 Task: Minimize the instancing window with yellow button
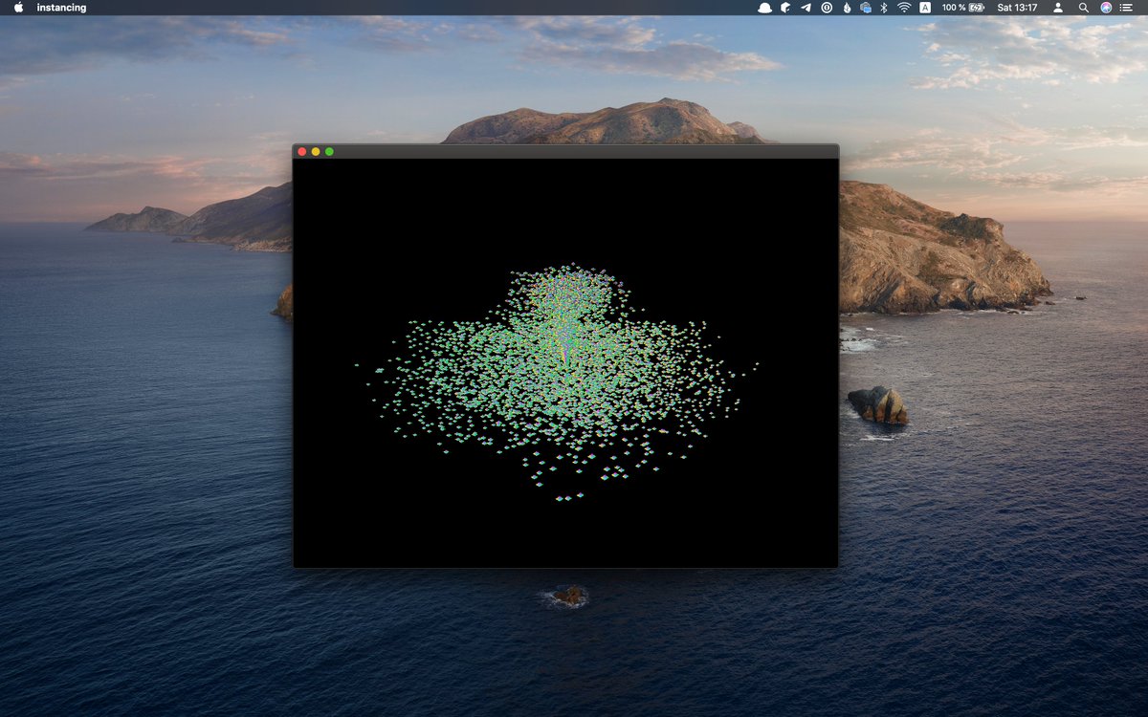(x=316, y=151)
